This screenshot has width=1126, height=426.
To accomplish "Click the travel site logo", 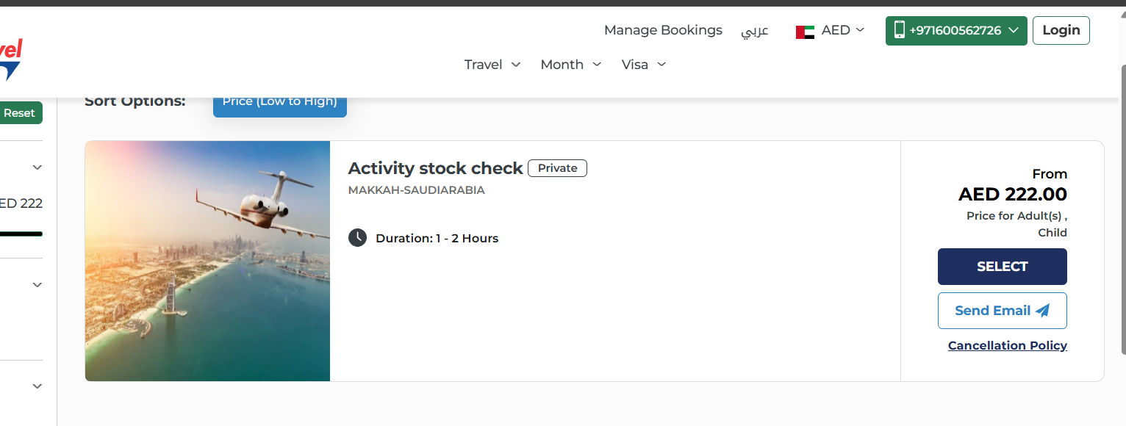I will pyautogui.click(x=10, y=59).
